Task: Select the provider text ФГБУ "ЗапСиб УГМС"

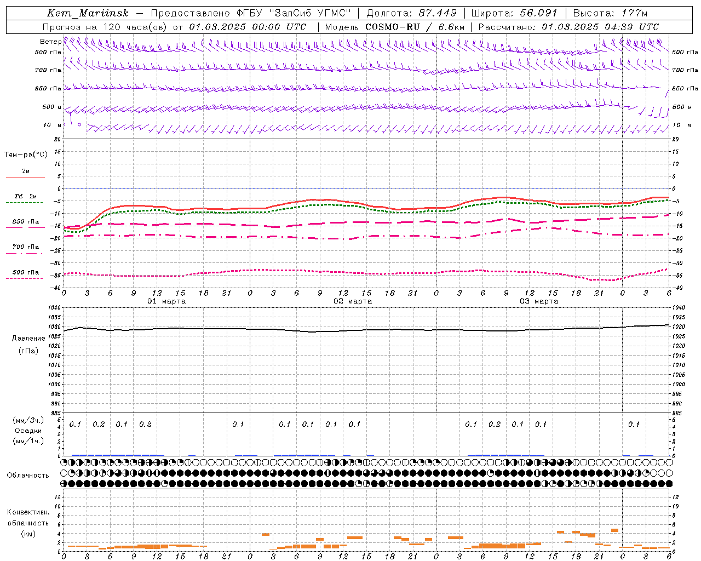Action: (293, 13)
